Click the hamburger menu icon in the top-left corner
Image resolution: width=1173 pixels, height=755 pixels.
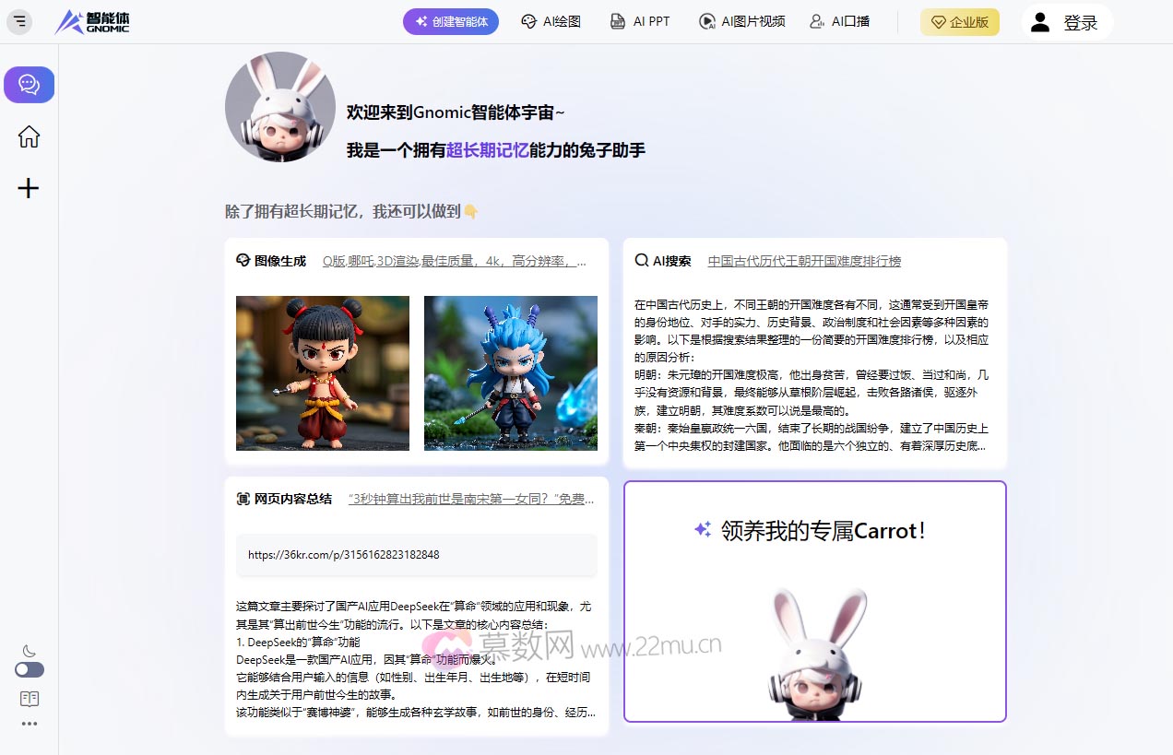(18, 20)
